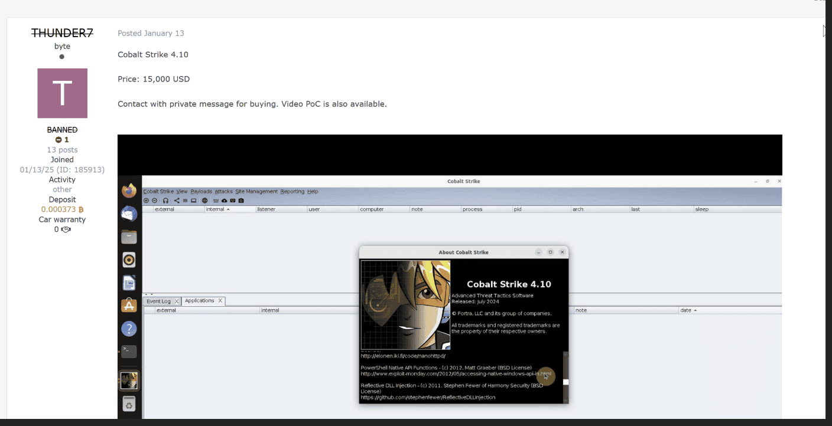This screenshot has height=426, width=832.
Task: Switch to session table list icon
Action: click(185, 201)
